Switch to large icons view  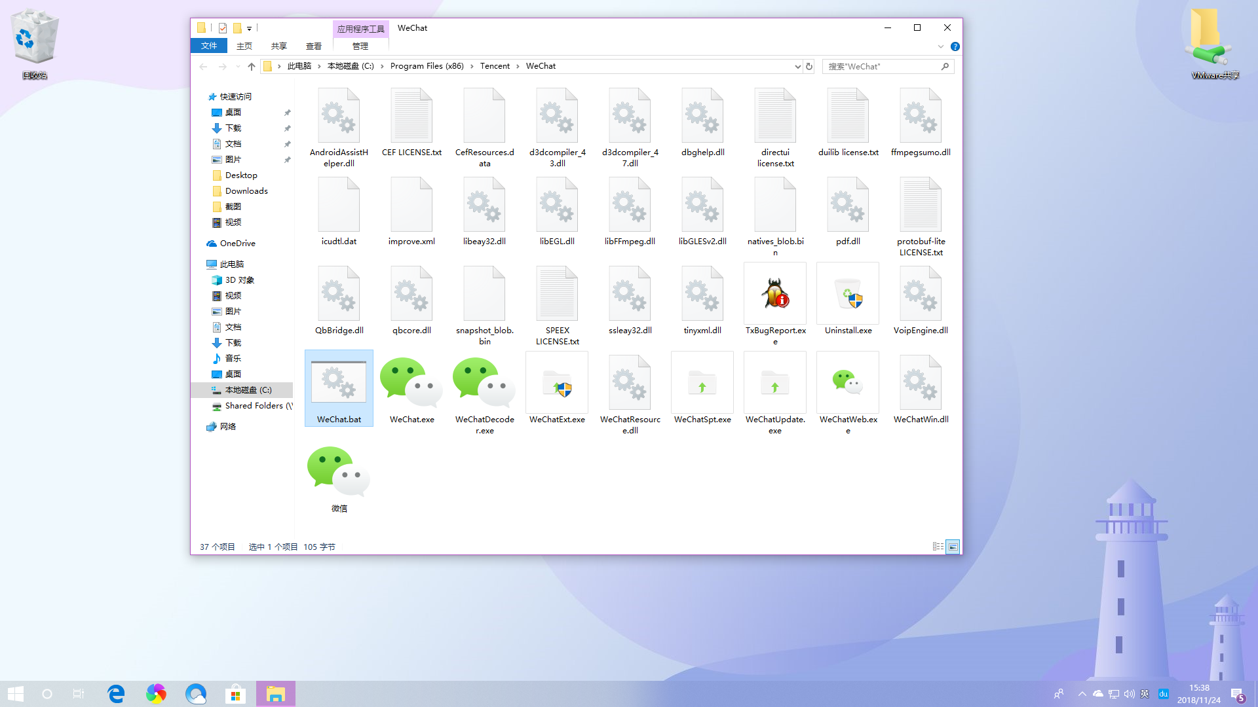[953, 547]
